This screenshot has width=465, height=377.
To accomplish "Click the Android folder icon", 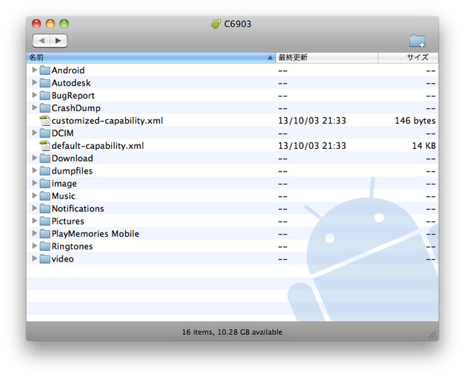I will (x=44, y=70).
